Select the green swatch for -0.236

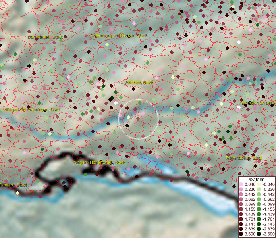259,189
